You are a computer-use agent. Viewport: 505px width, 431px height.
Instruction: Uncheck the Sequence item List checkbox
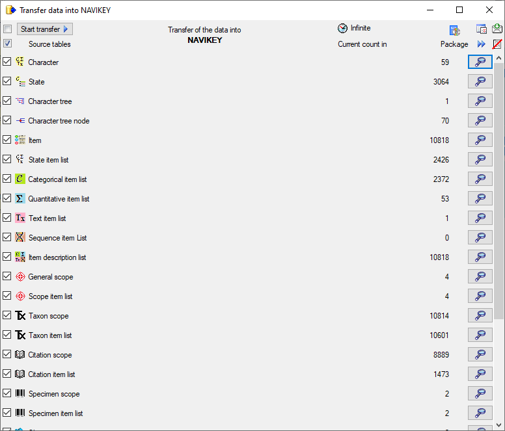tap(7, 237)
